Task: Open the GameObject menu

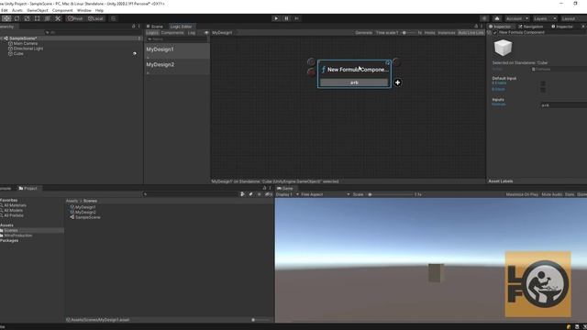Action: point(38,10)
